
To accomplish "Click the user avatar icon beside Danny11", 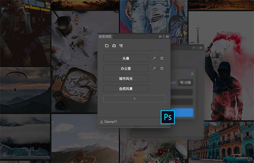I will coord(102,122).
